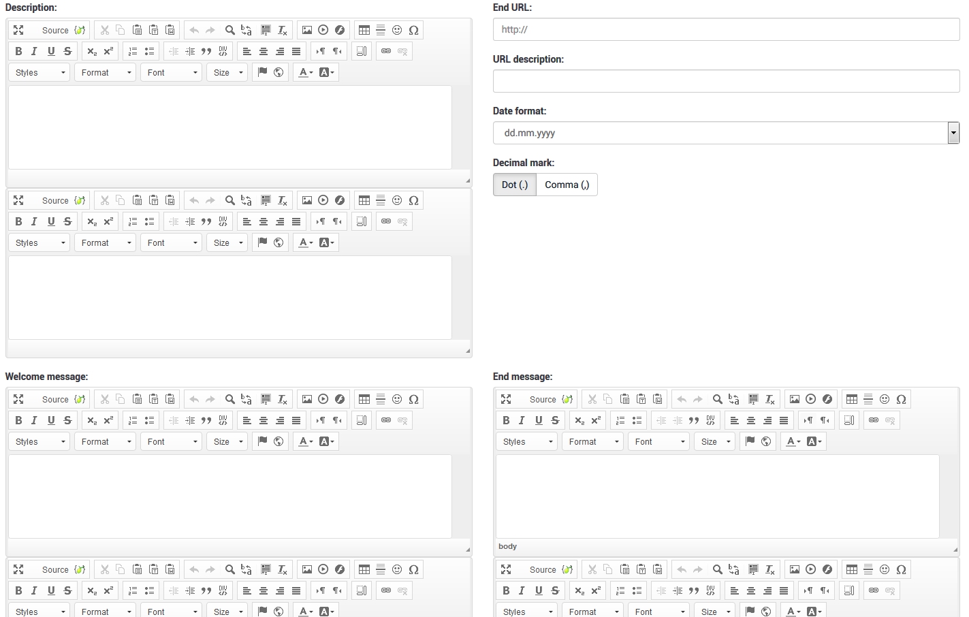969x617 pixels.
Task: Open Format dropdown in upper Description editor
Action: (106, 72)
